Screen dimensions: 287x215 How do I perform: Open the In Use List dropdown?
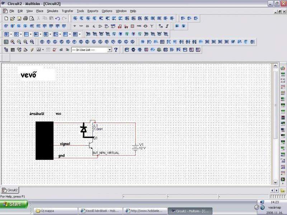tap(110, 50)
